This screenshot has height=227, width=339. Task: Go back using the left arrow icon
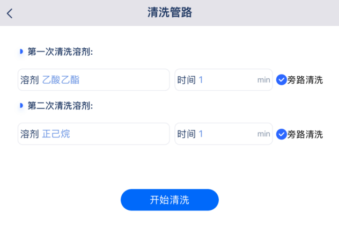click(x=10, y=13)
